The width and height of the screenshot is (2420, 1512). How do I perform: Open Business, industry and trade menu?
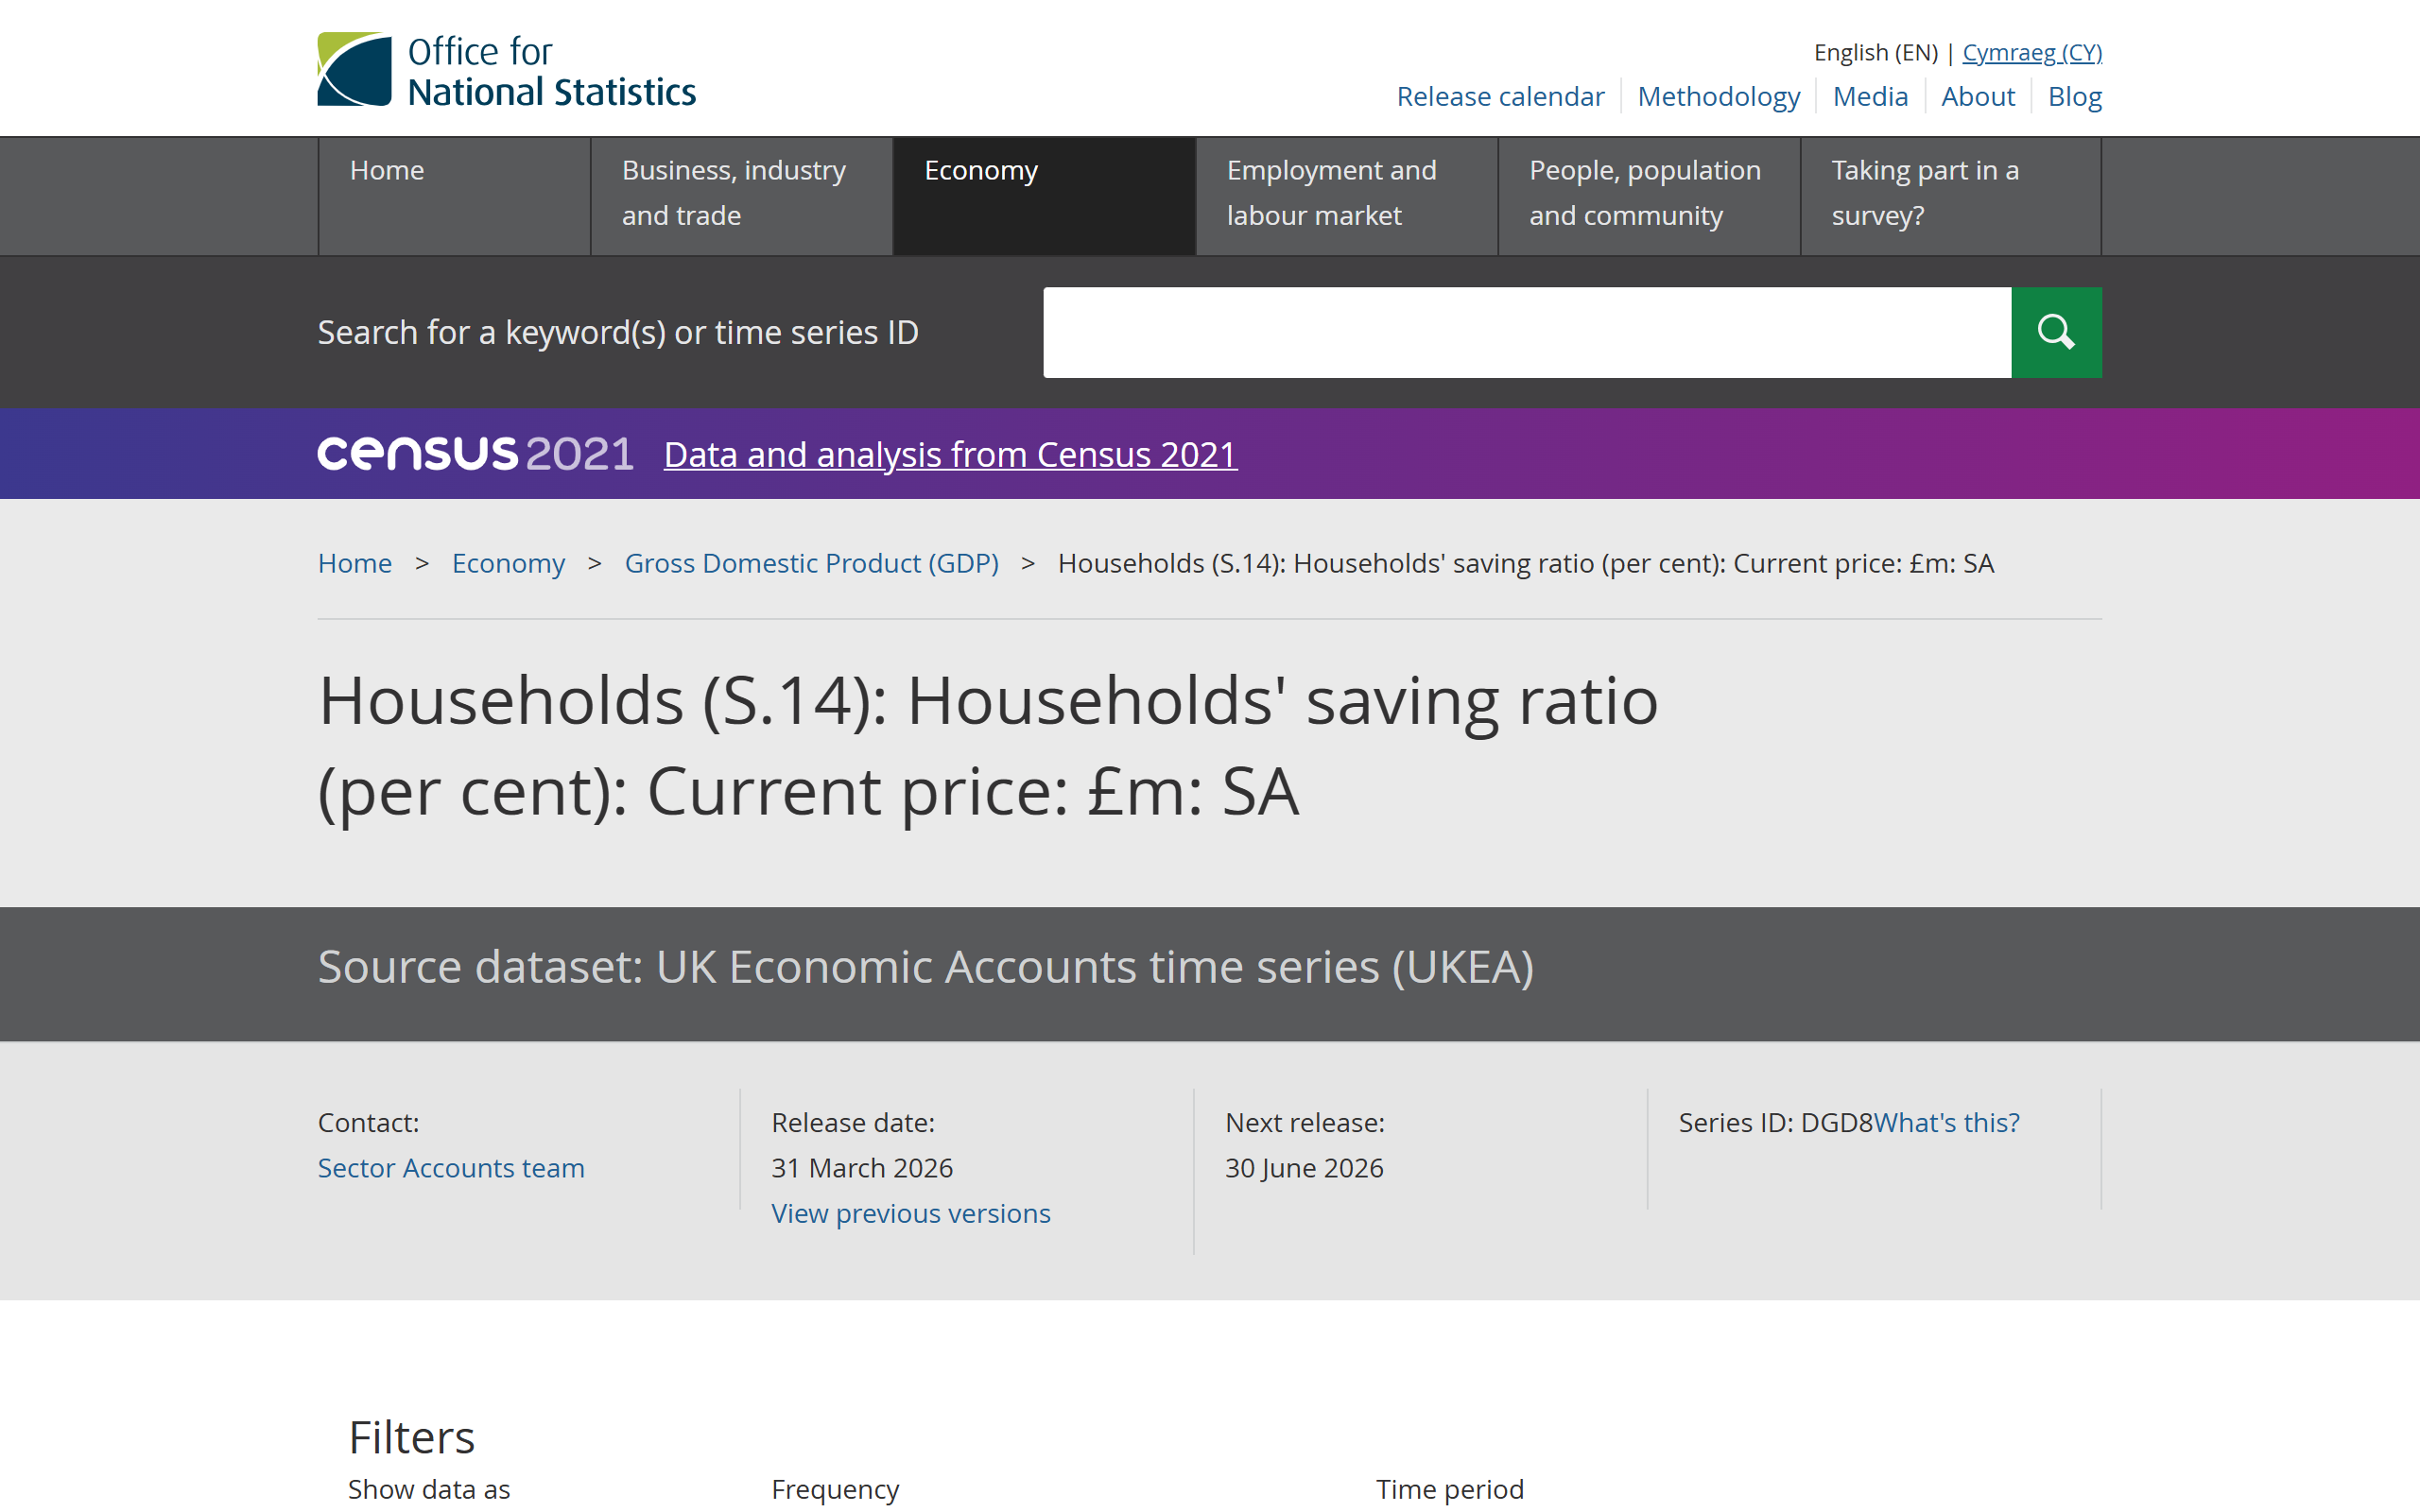(x=741, y=196)
